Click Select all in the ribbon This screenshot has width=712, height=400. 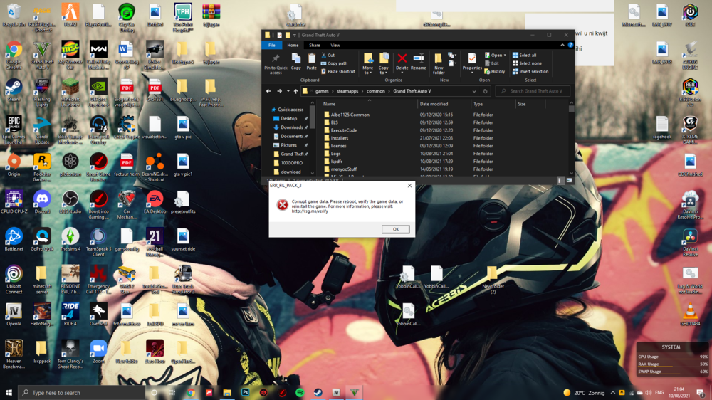click(525, 55)
